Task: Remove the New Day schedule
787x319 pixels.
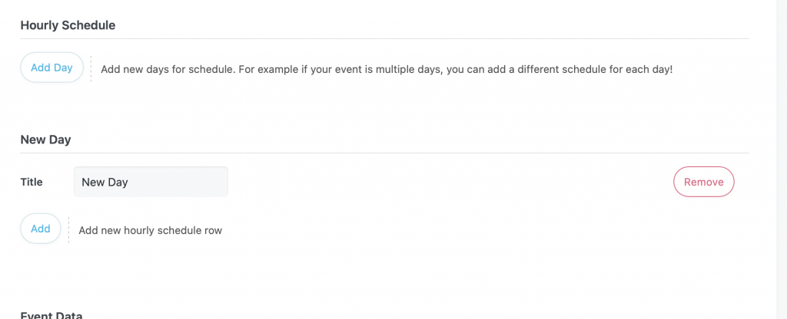Action: click(x=703, y=182)
